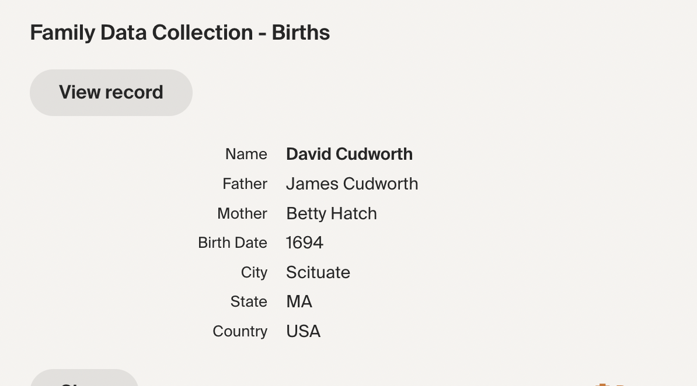Click the state value MA
Screen dimensions: 697x386
coord(299,301)
